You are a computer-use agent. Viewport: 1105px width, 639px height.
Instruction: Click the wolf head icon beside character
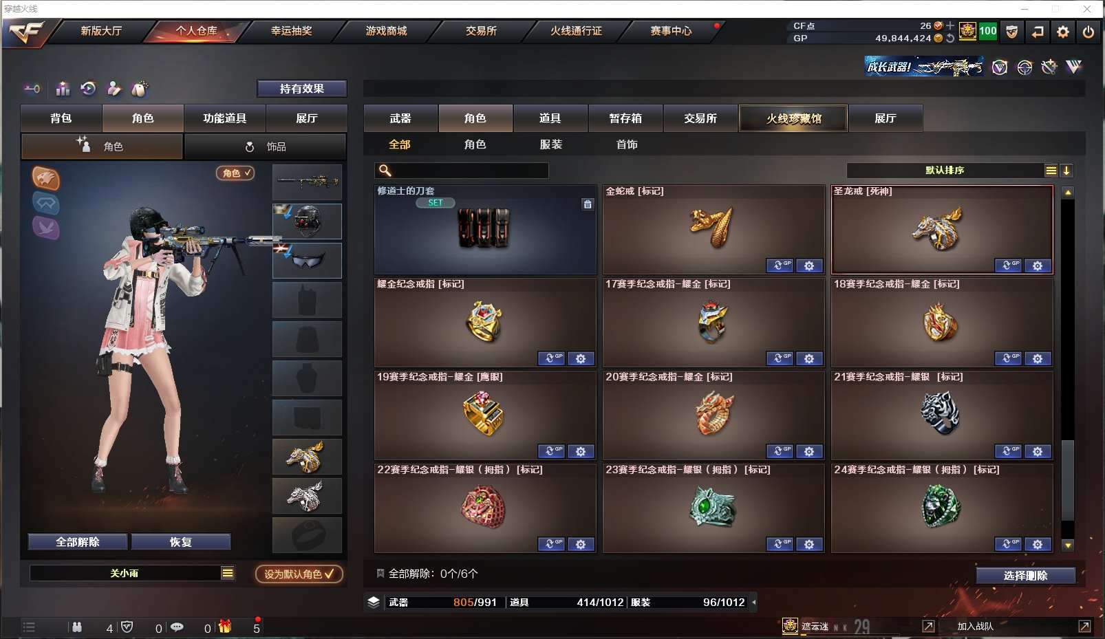(46, 179)
